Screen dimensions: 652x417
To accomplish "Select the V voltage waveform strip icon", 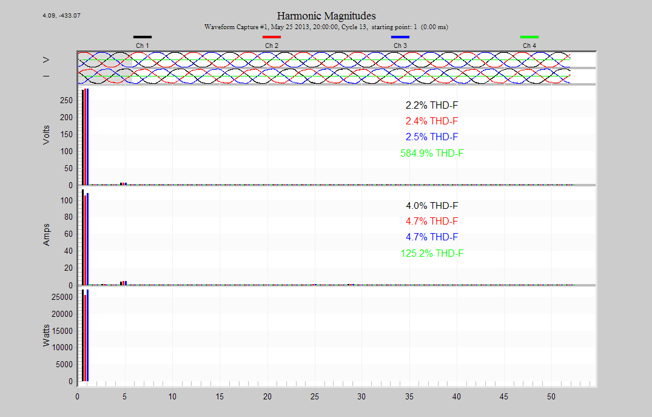I will tap(46, 59).
